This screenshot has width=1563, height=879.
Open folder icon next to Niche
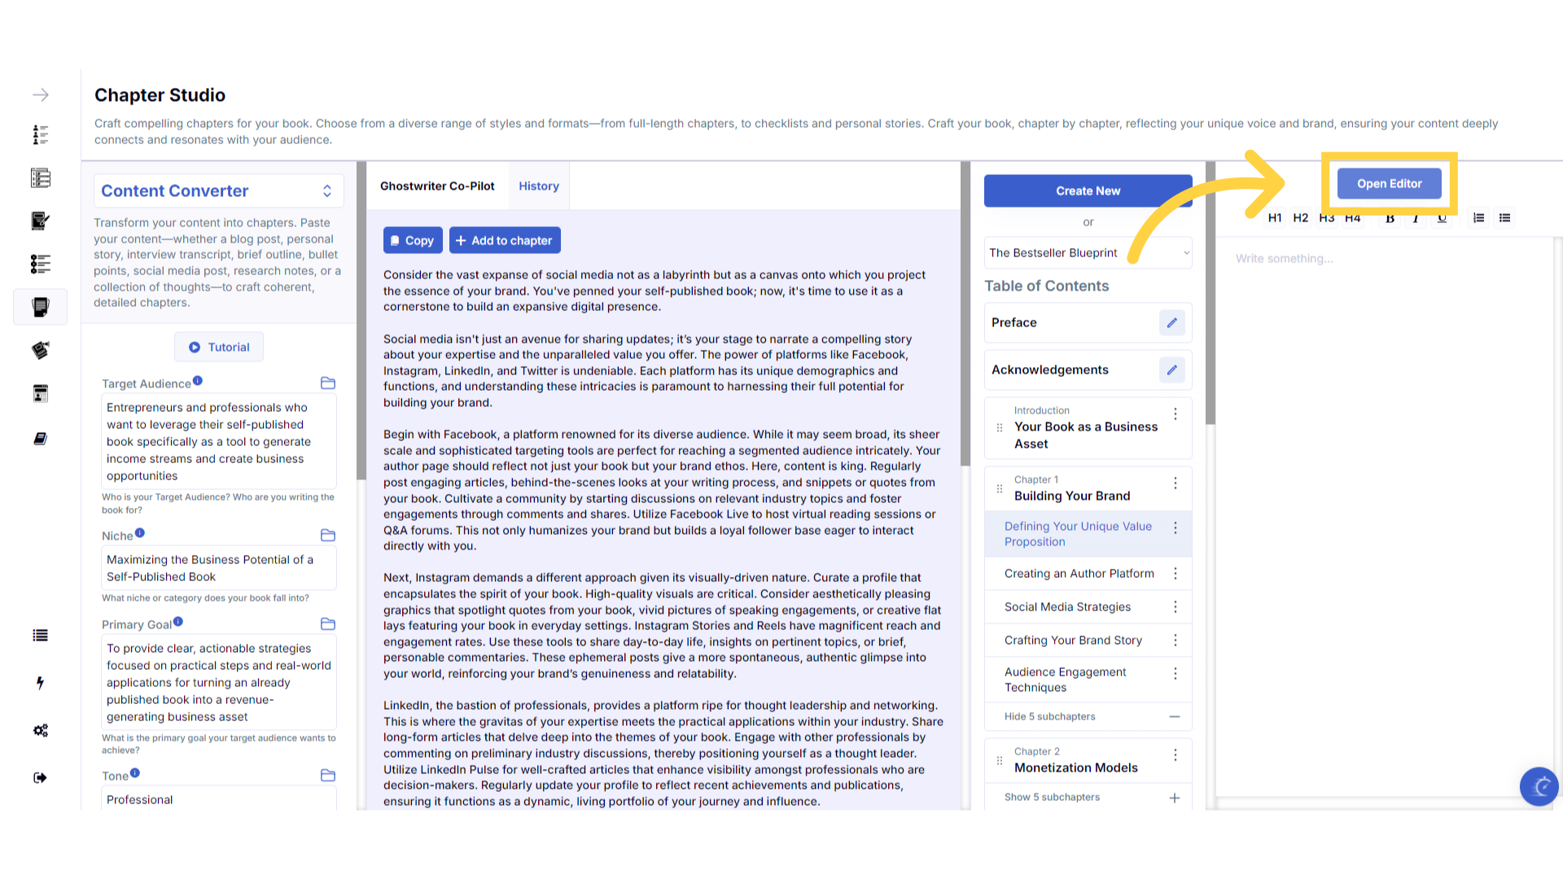[328, 536]
